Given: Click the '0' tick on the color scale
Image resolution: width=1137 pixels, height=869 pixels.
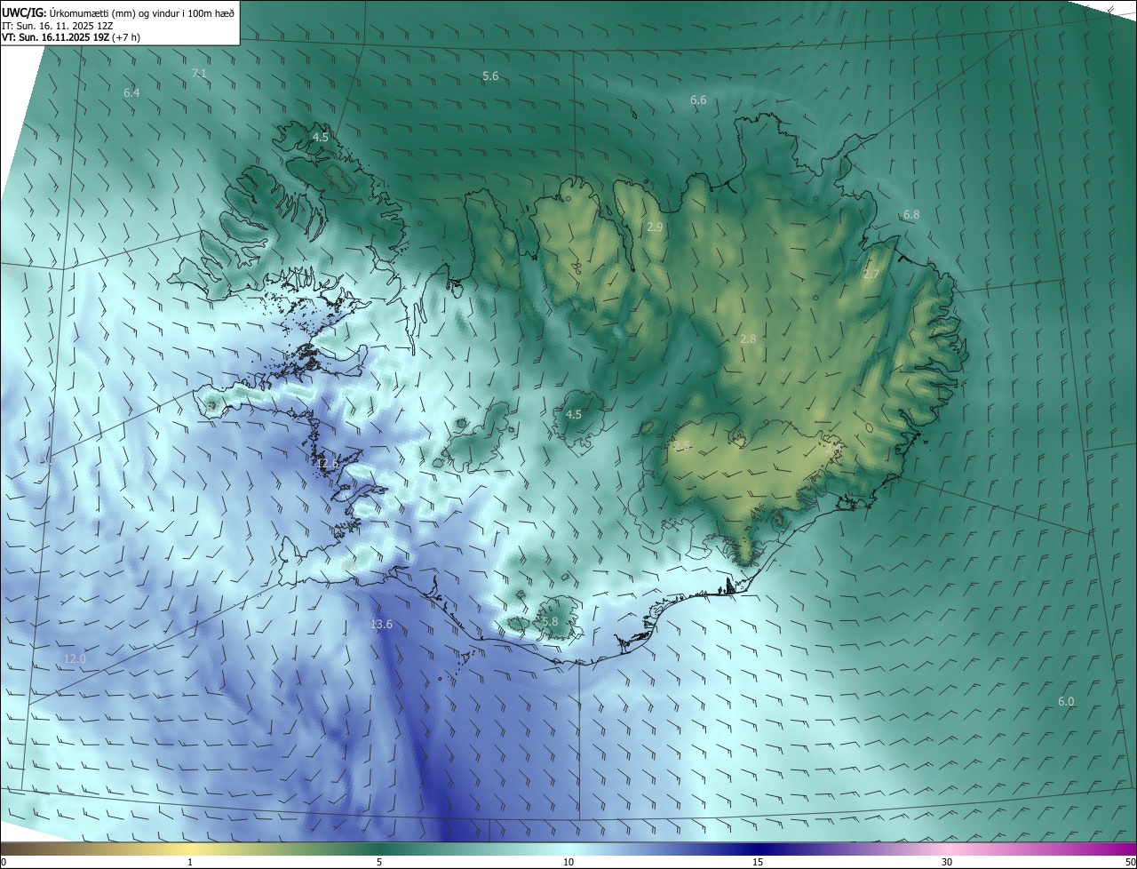Looking at the screenshot, I should [4, 863].
